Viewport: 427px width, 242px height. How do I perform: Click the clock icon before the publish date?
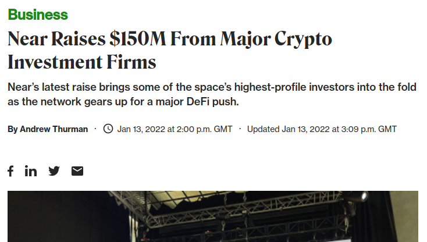click(108, 129)
